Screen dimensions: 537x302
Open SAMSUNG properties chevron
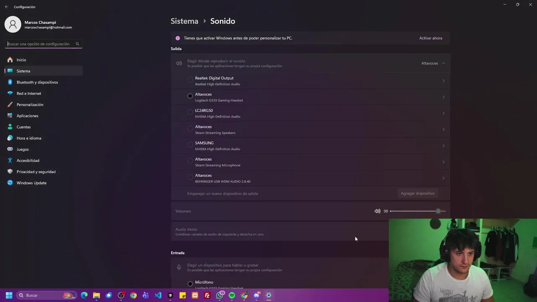pos(443,146)
